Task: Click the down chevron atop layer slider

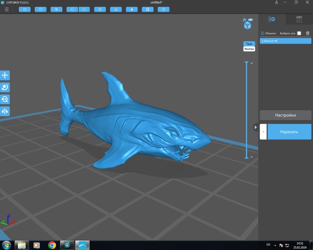Action: (x=252, y=63)
